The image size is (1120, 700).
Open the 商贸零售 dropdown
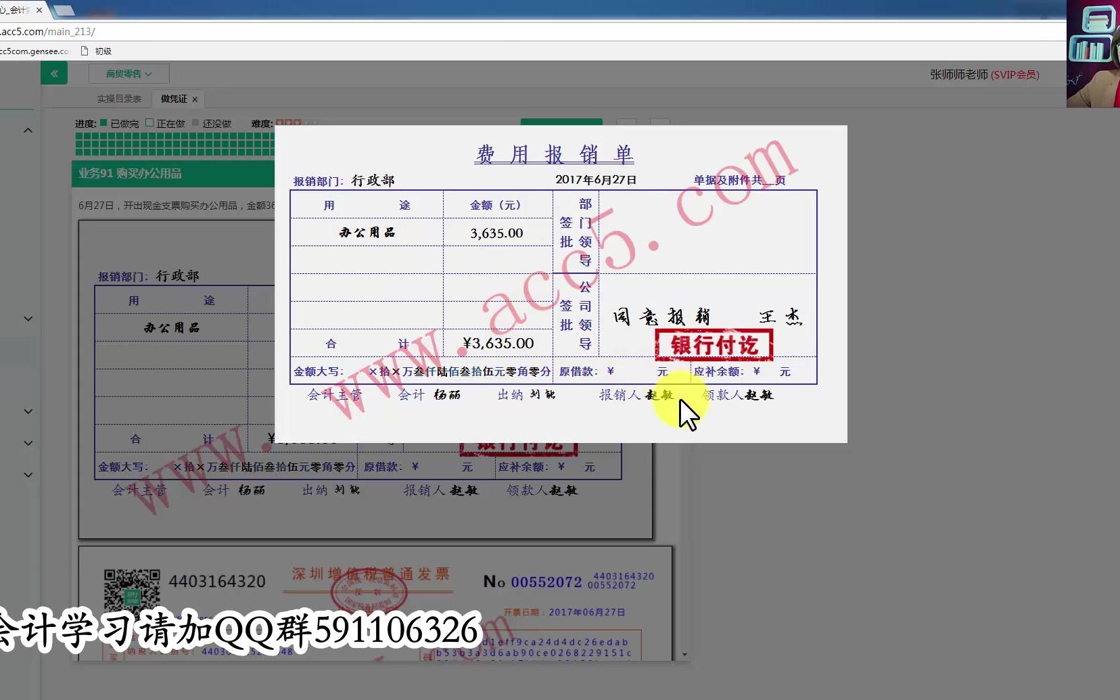click(x=129, y=74)
